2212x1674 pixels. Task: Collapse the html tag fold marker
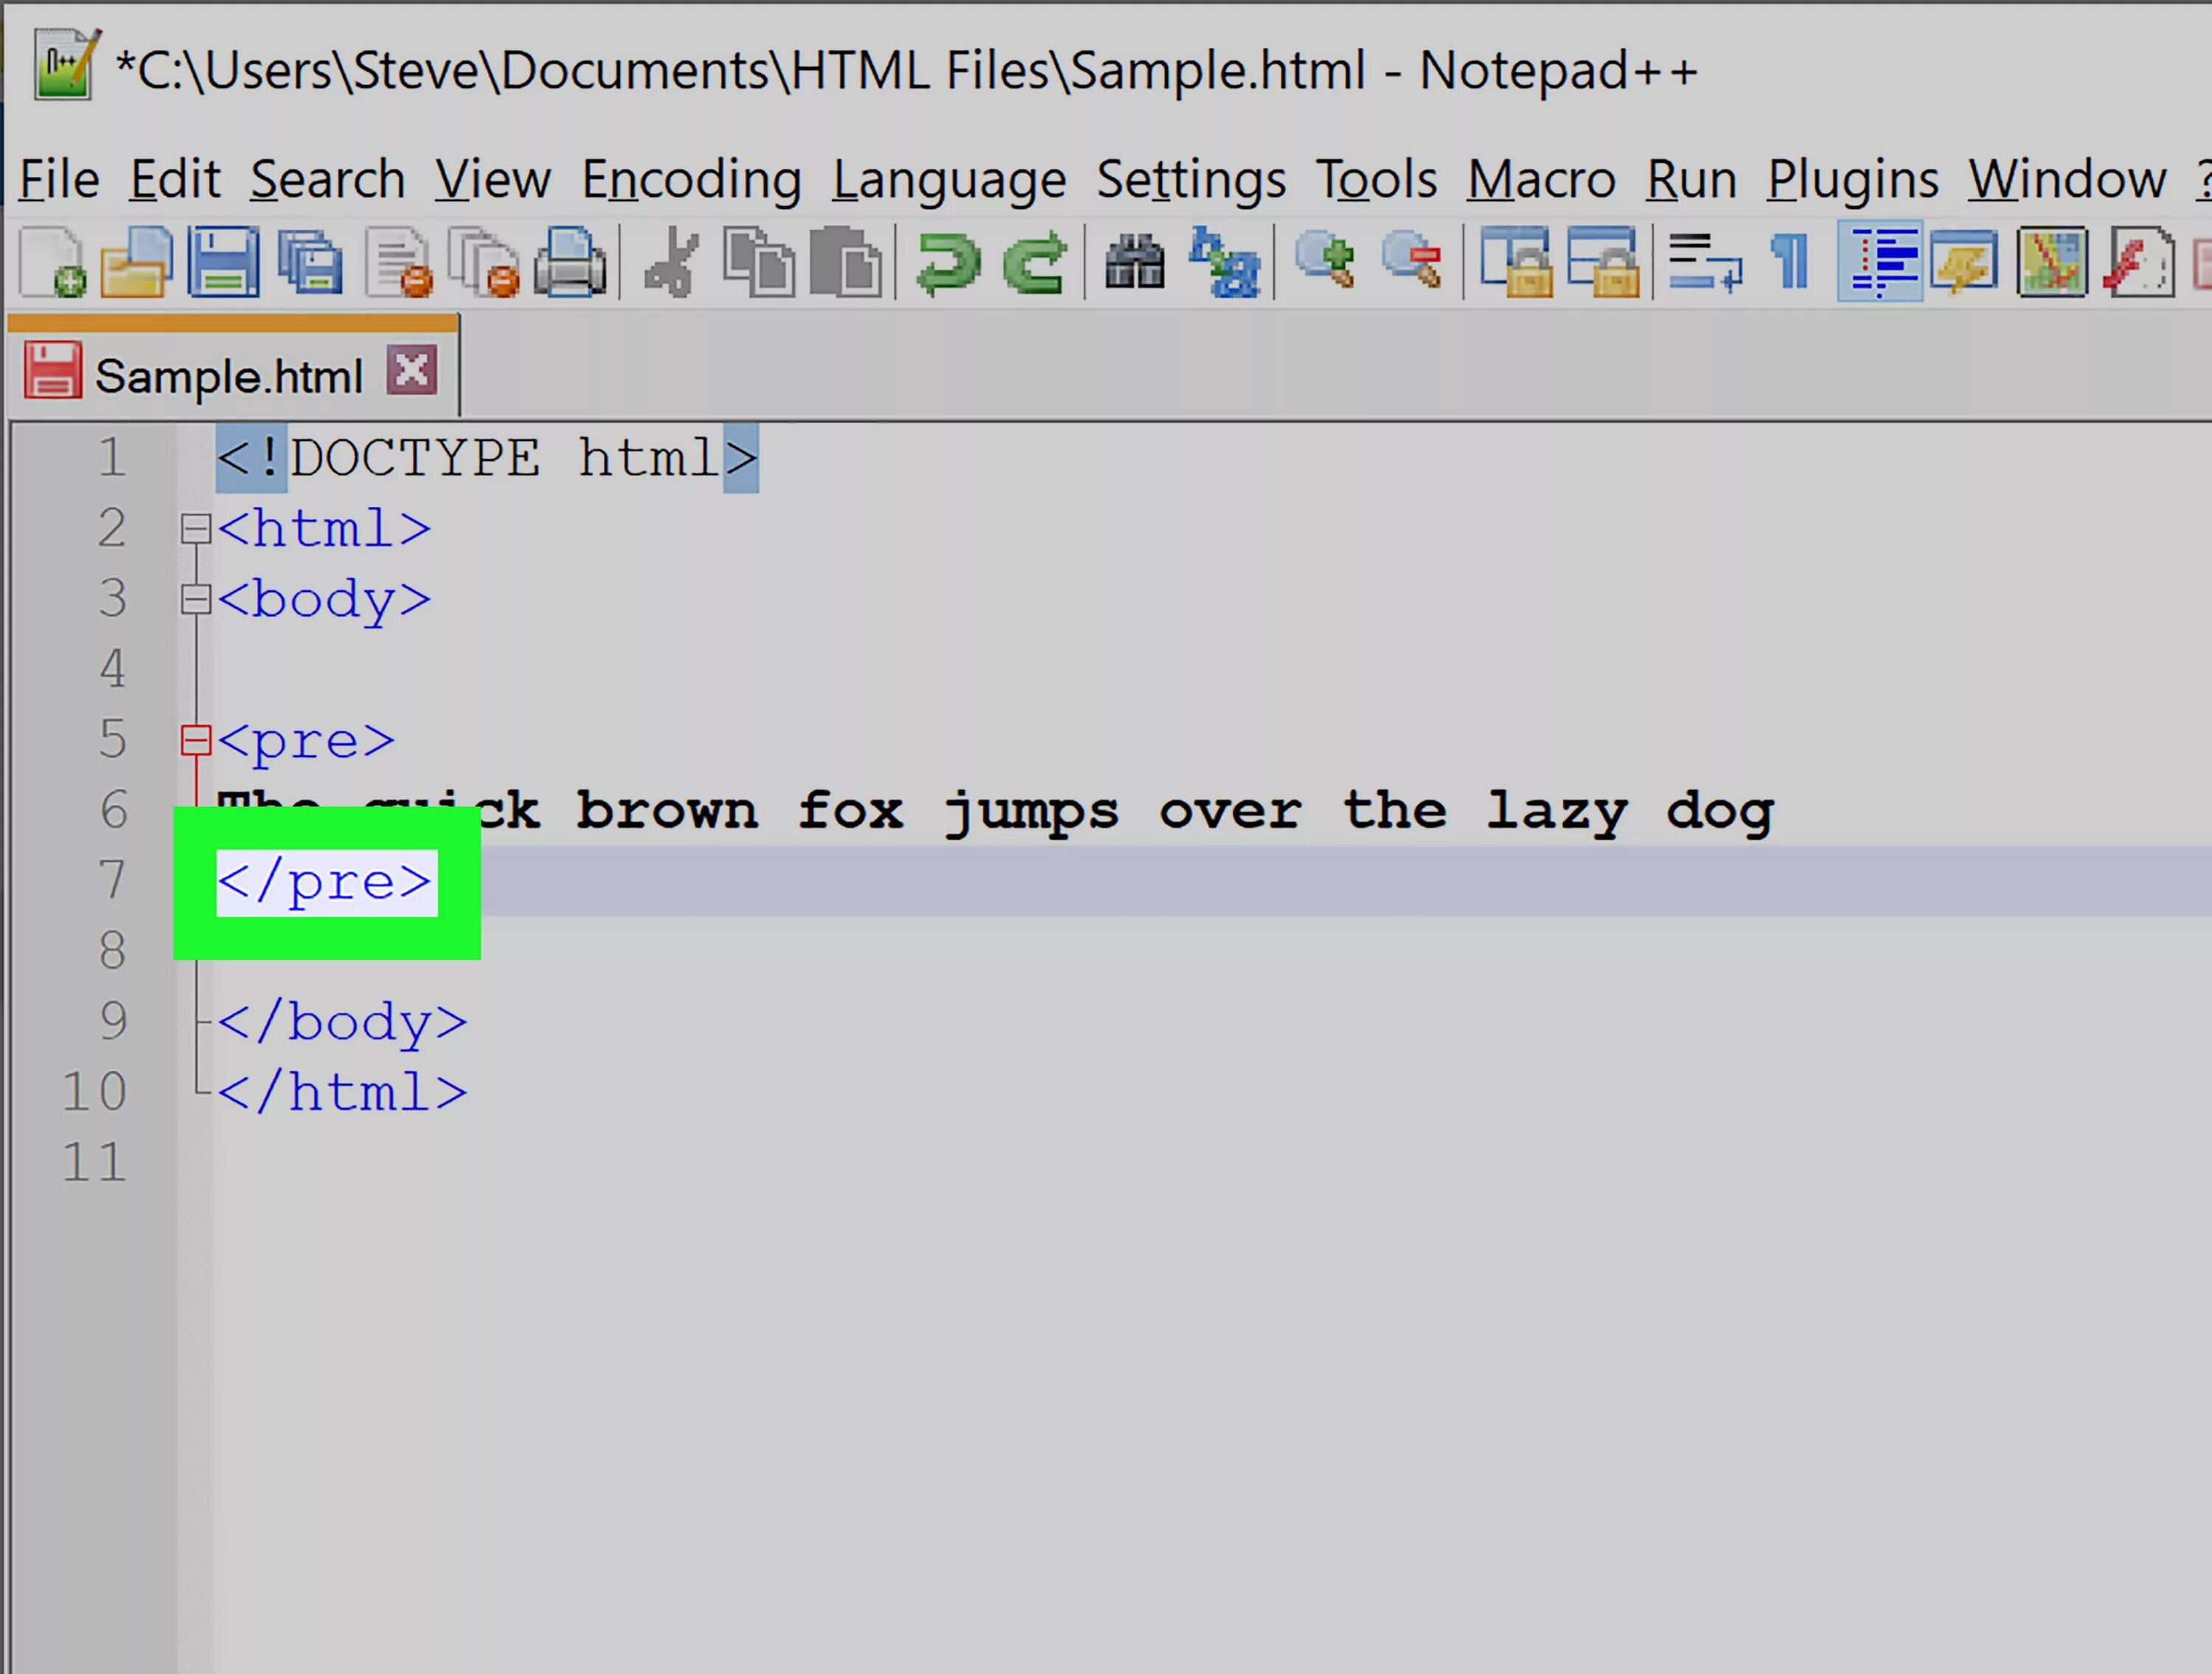point(196,528)
